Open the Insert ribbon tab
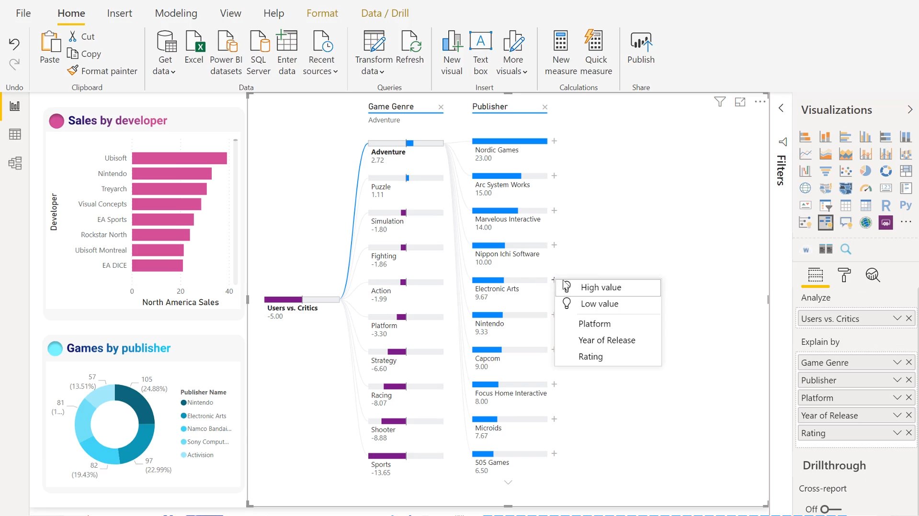 pyautogui.click(x=119, y=13)
